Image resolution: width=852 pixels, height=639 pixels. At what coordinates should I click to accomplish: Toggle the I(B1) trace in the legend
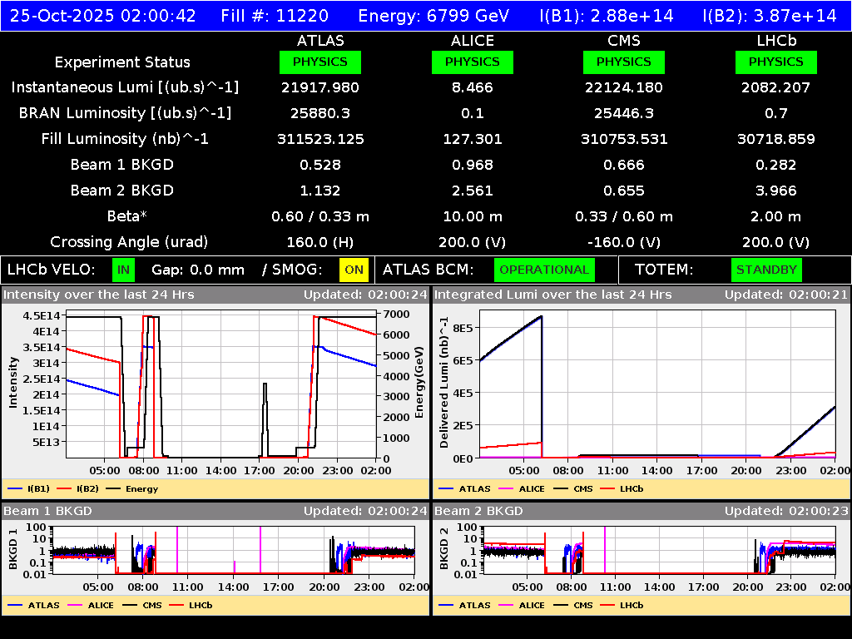[x=37, y=488]
